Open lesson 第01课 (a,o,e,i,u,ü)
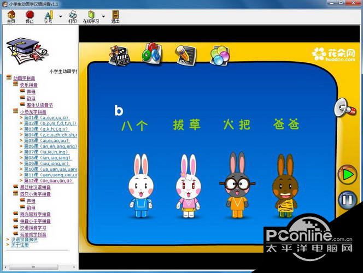This screenshot has height=273, width=363. 46,117
